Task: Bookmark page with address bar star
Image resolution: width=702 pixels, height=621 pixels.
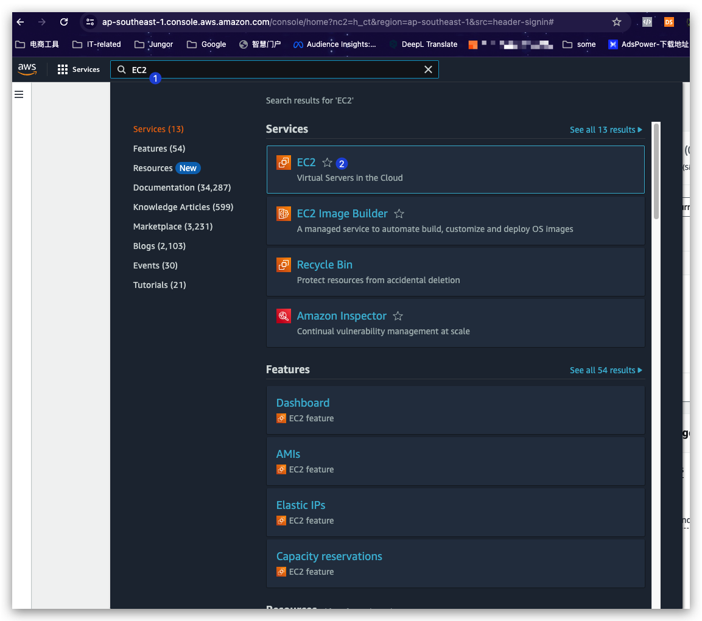Action: coord(617,22)
